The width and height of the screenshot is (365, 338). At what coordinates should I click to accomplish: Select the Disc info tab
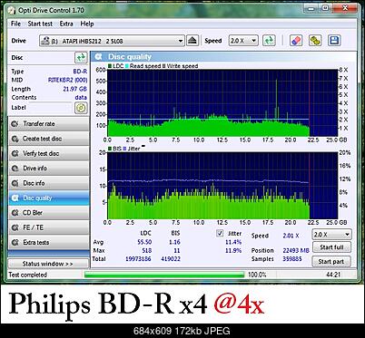(49, 183)
